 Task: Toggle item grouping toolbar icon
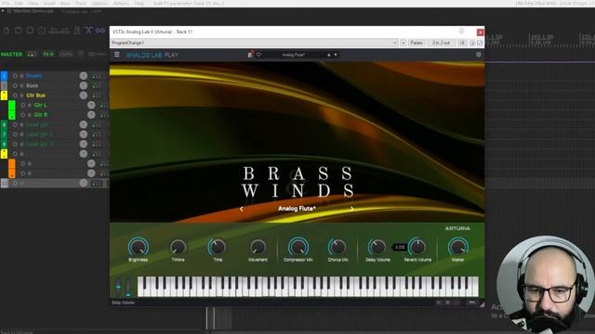click(100, 31)
